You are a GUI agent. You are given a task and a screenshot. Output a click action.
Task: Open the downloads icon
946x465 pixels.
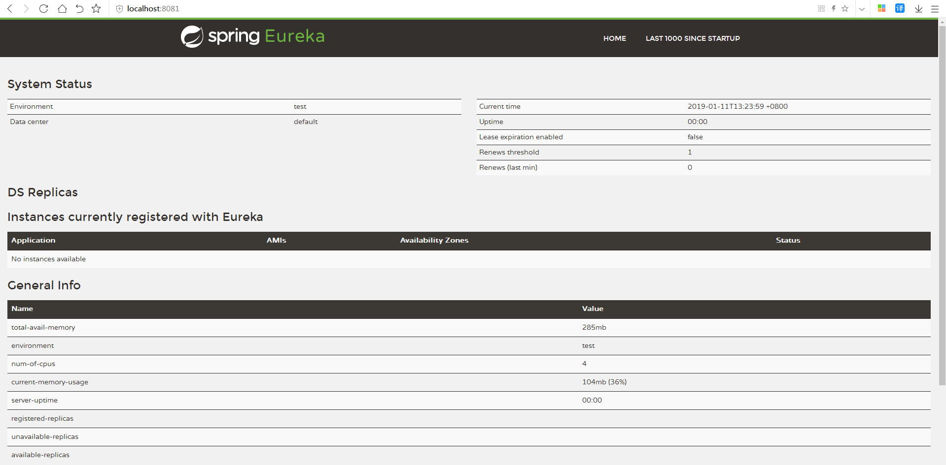[x=918, y=9]
